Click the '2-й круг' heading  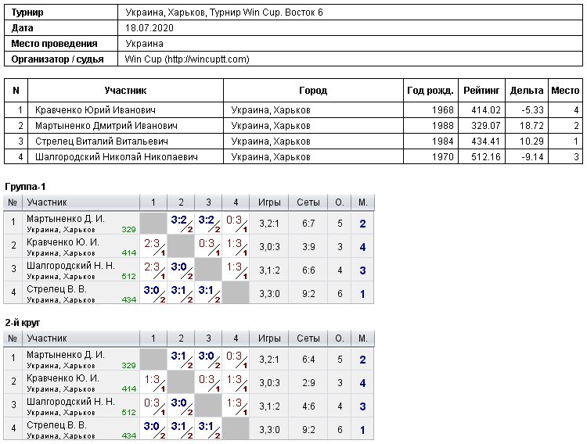click(x=23, y=322)
